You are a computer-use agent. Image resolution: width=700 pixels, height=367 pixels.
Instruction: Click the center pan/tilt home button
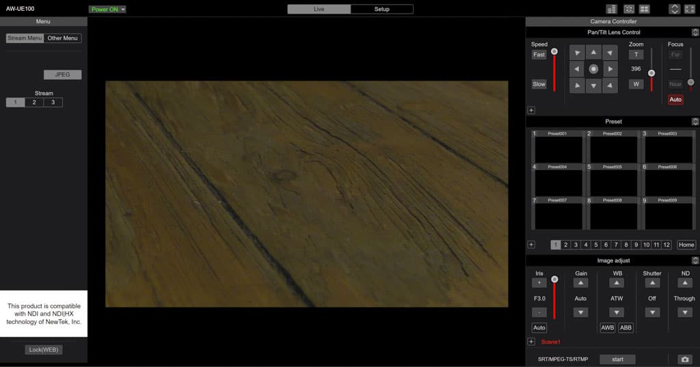[x=593, y=69]
